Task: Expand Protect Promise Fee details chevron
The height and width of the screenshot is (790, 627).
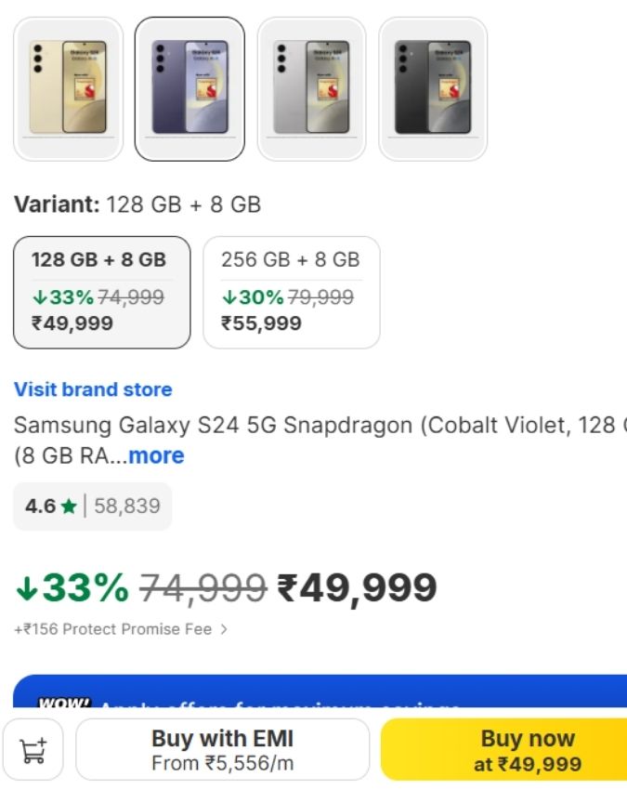Action: pyautogui.click(x=223, y=629)
